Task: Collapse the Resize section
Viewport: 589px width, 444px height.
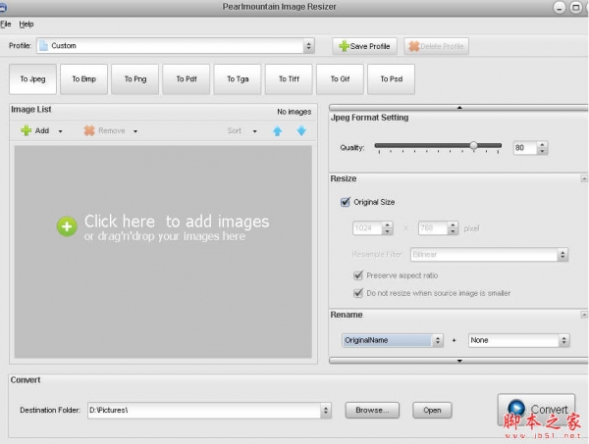Action: click(584, 178)
